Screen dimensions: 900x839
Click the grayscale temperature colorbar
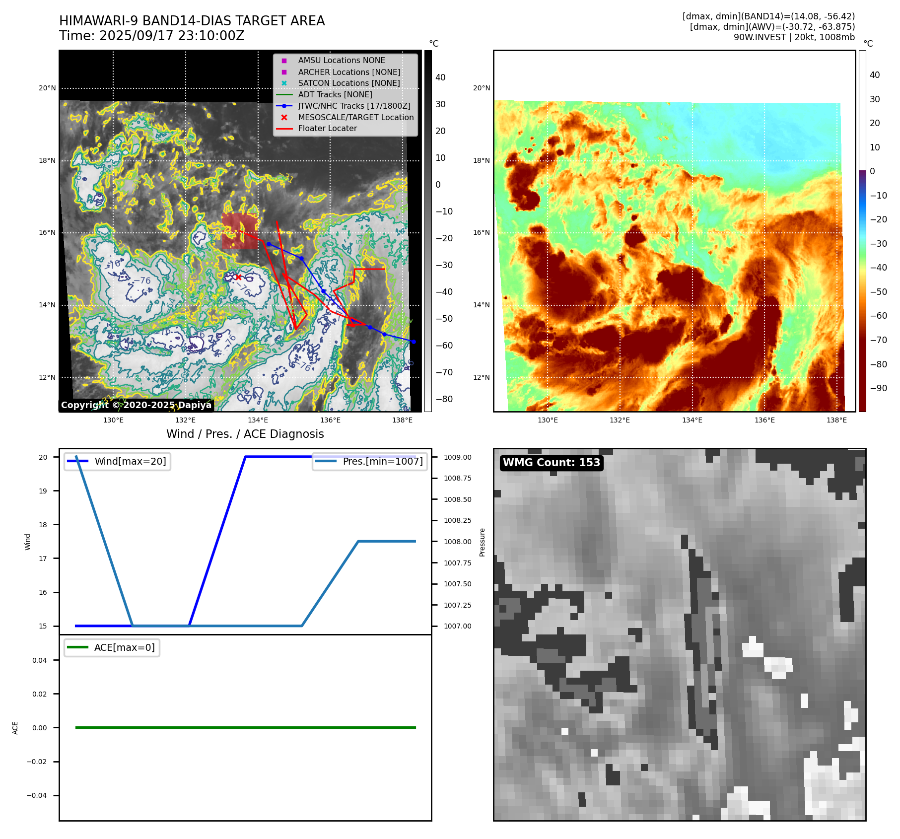click(x=428, y=231)
